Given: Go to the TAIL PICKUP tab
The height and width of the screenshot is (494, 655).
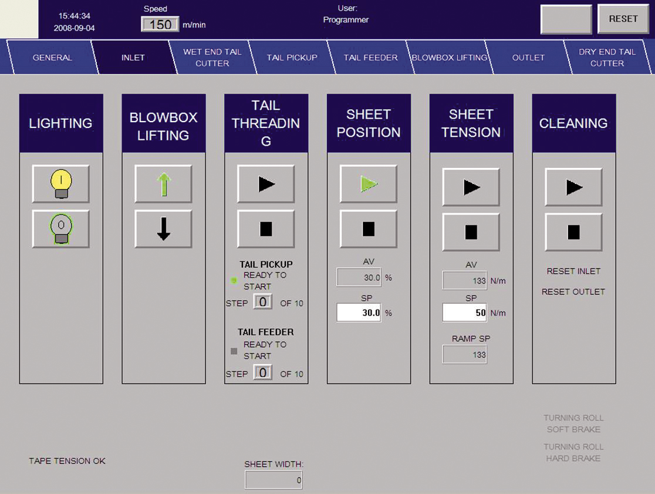Looking at the screenshot, I should coord(292,57).
